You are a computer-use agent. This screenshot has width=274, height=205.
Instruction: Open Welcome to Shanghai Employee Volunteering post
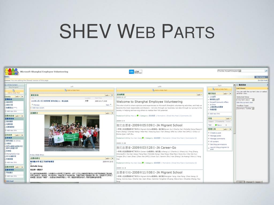click(149, 102)
